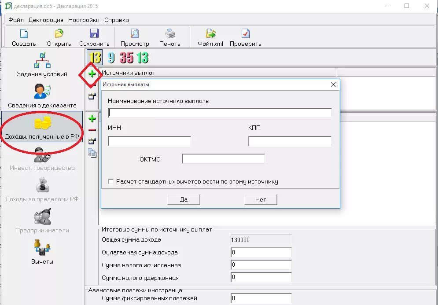Open the Справка menu
438x305 pixels.
click(x=117, y=20)
